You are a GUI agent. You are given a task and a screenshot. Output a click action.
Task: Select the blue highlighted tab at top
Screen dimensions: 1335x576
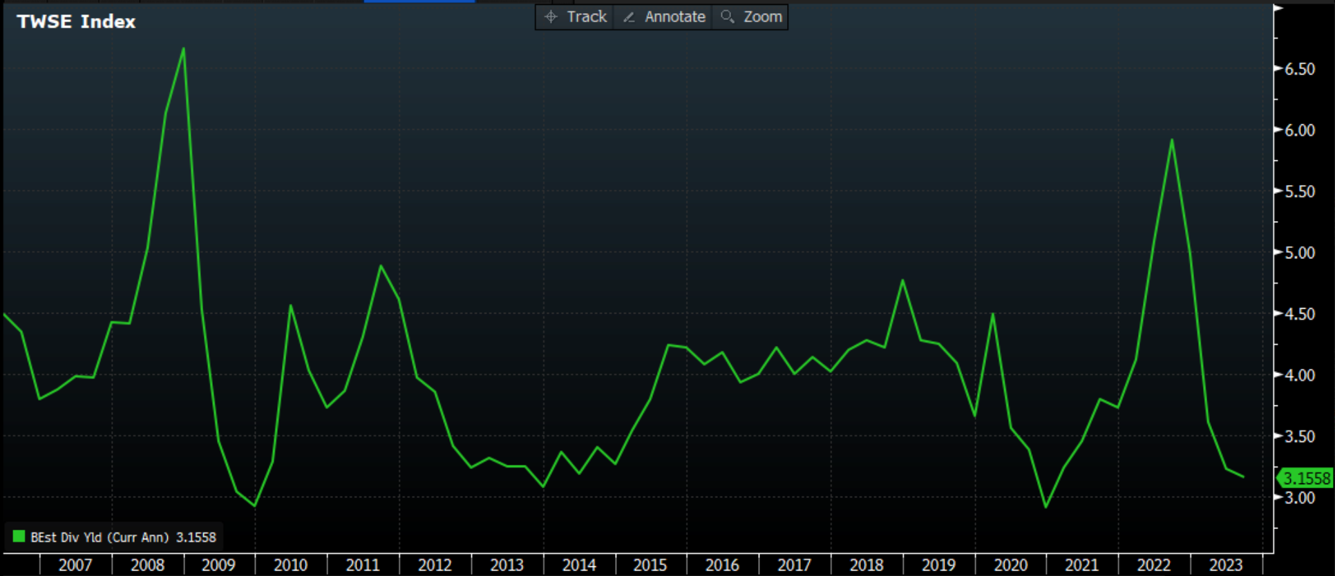tap(419, 1)
